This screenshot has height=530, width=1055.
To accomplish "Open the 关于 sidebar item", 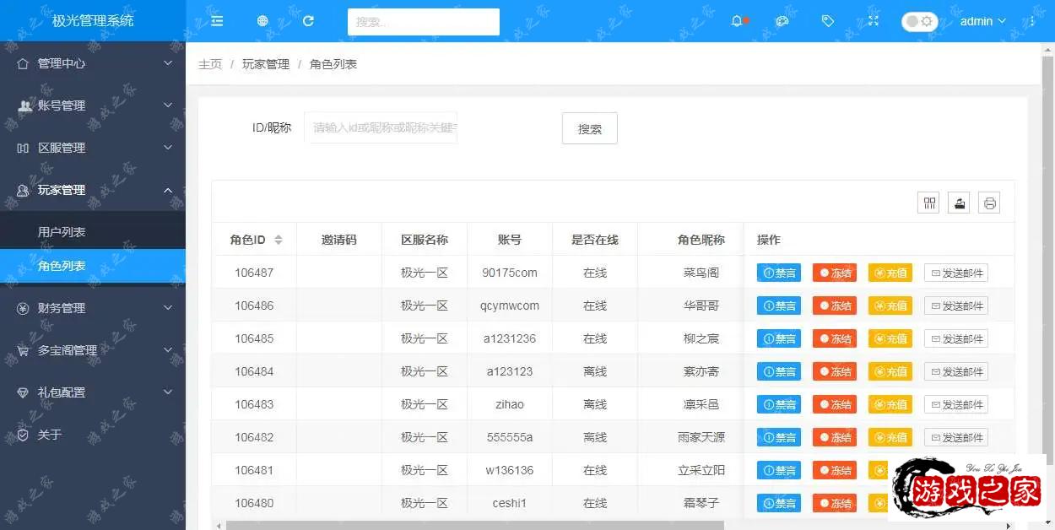I will pos(50,435).
